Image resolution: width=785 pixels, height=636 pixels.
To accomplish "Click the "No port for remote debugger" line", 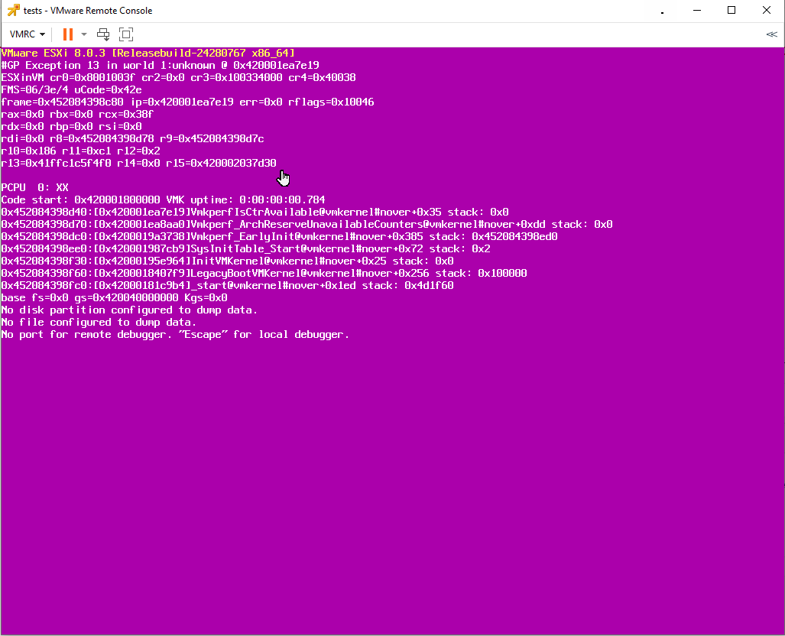I will coord(175,335).
